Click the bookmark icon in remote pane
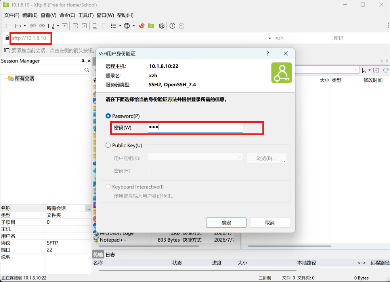Screen dimensions: 390x282 pos(364,70)
